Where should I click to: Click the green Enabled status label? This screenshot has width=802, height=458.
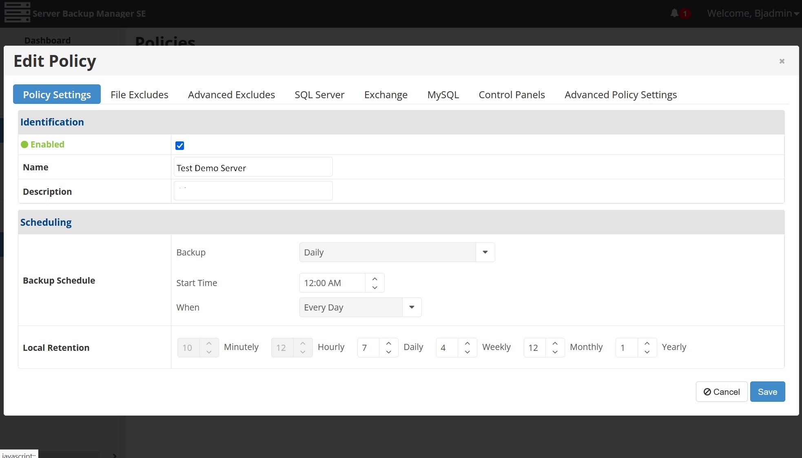click(x=42, y=144)
